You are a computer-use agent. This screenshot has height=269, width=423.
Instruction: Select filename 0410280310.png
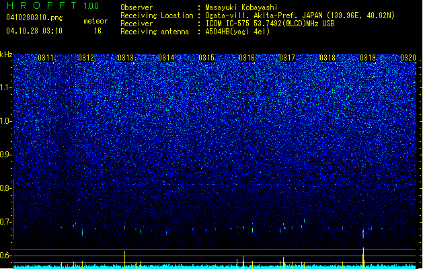pyautogui.click(x=34, y=17)
